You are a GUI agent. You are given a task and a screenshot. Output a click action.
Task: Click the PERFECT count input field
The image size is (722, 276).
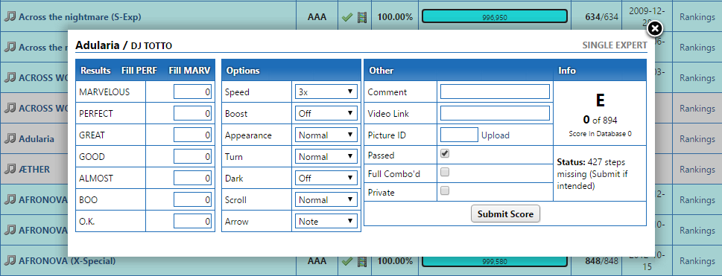click(192, 113)
